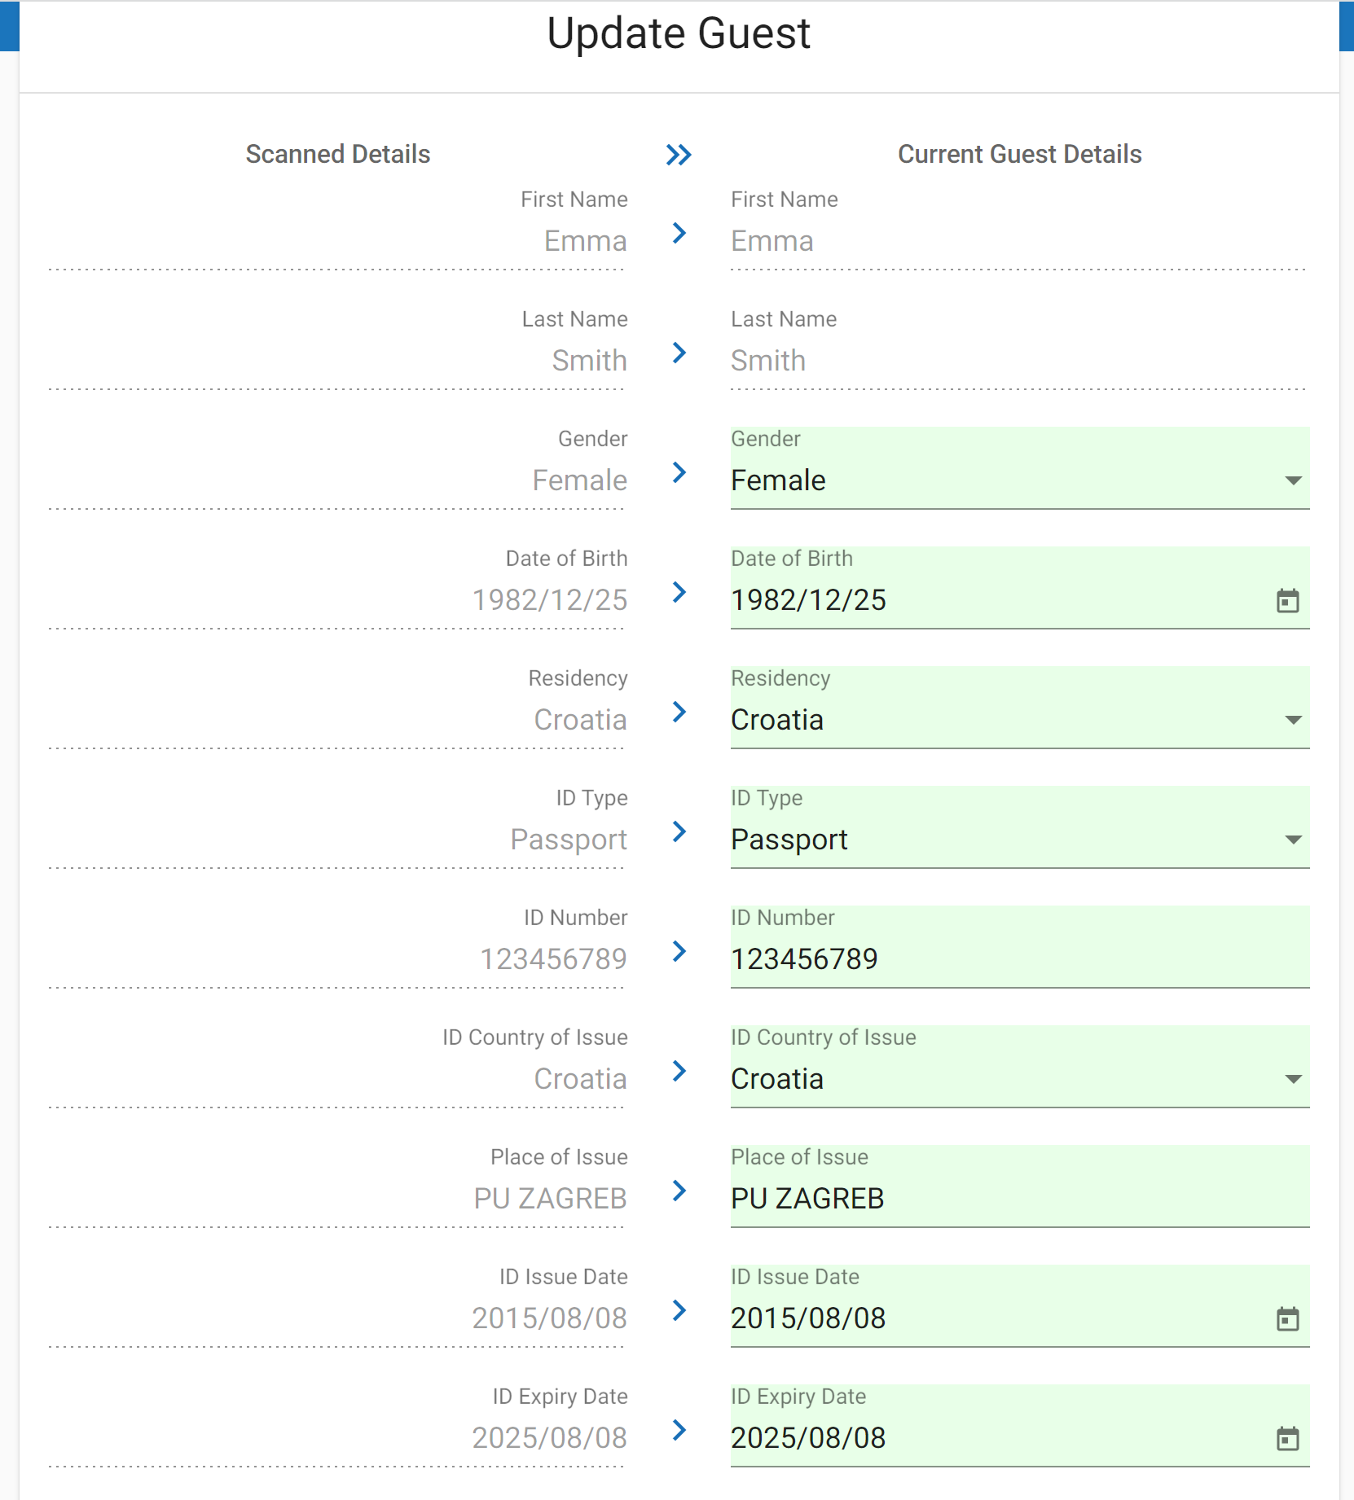Image resolution: width=1354 pixels, height=1500 pixels.
Task: Click the double chevron to copy all scanned details
Action: 679,153
